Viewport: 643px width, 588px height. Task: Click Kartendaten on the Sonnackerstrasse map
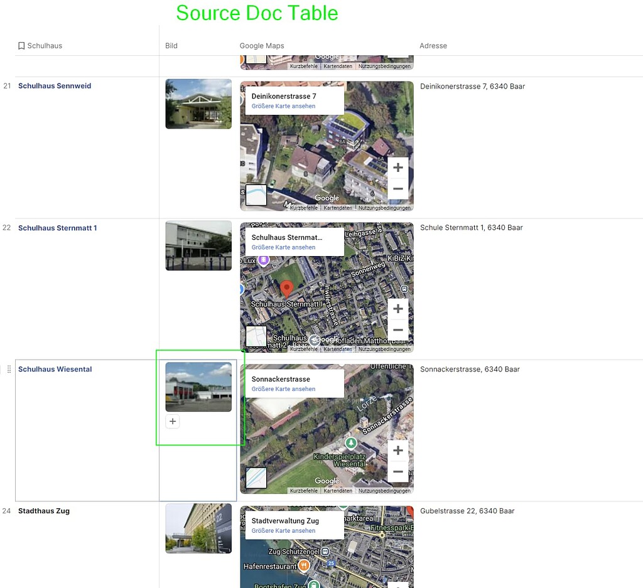(338, 491)
